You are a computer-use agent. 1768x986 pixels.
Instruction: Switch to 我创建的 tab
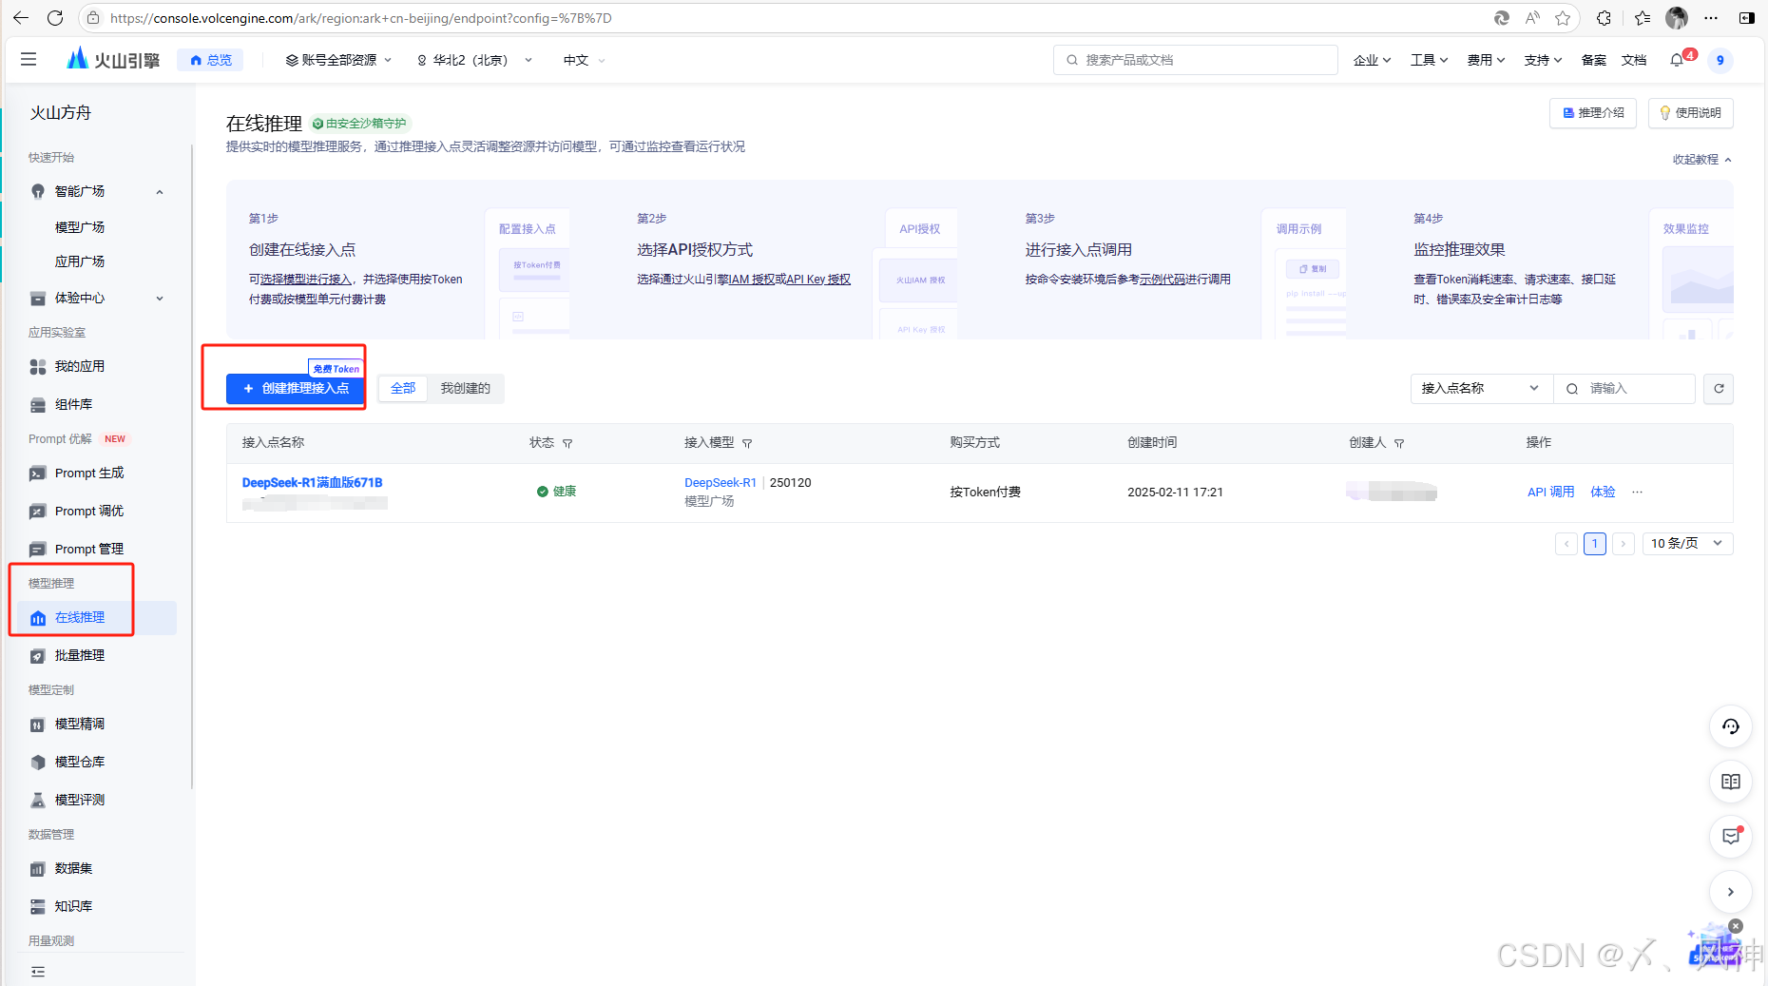click(x=465, y=388)
